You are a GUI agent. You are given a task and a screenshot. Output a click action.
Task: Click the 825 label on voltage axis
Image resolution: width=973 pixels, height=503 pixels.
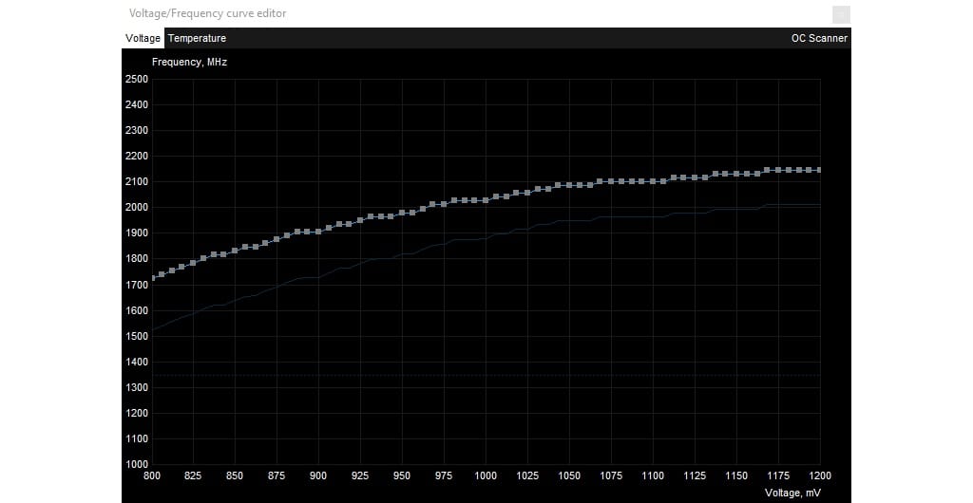(x=193, y=475)
